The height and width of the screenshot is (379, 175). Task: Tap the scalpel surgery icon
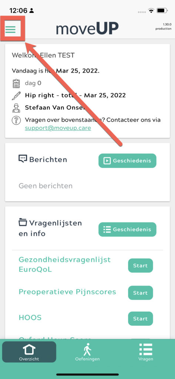coord(16,95)
